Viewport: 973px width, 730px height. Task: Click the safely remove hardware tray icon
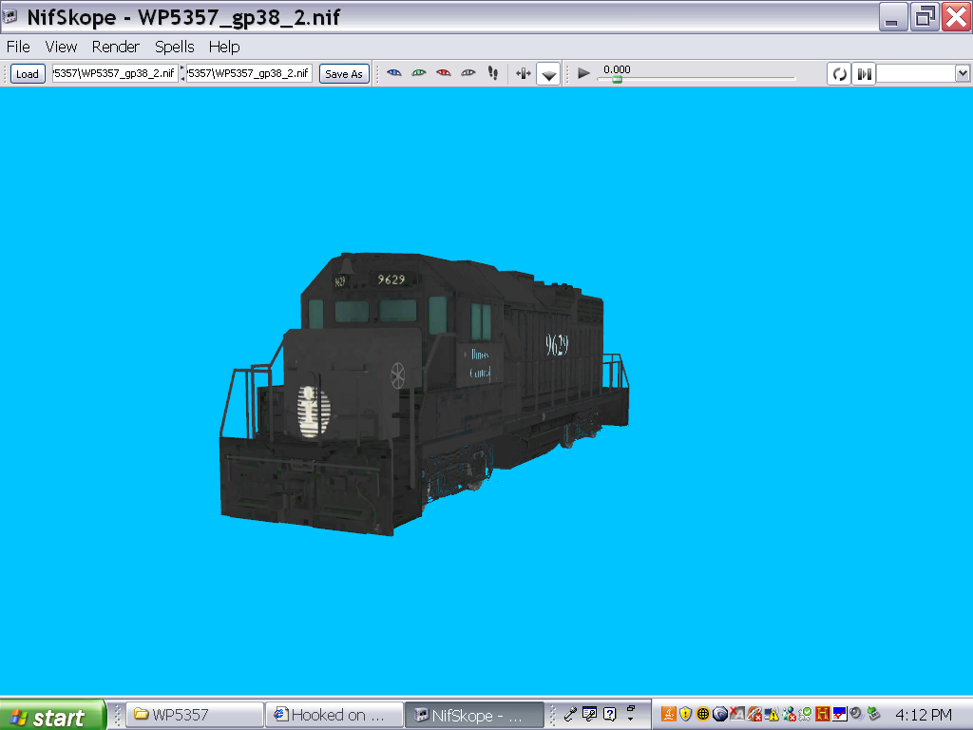[874, 714]
